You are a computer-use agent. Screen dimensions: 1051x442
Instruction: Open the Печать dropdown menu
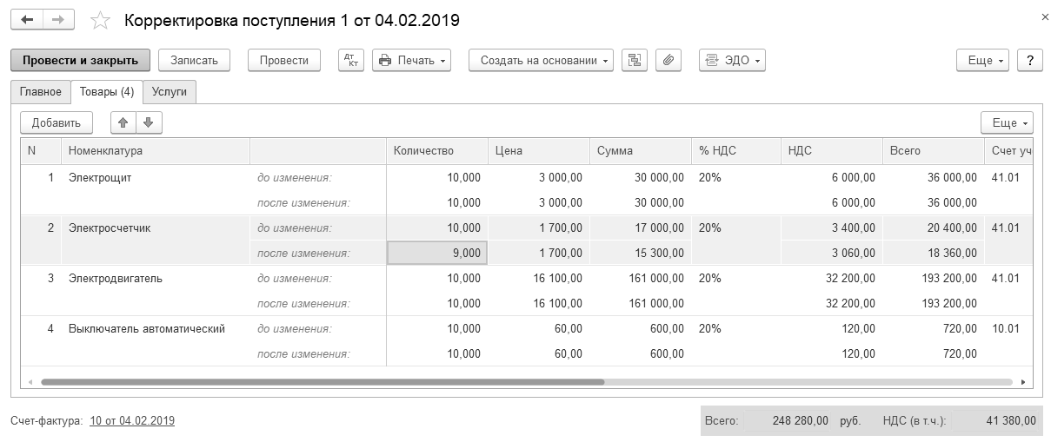point(412,60)
